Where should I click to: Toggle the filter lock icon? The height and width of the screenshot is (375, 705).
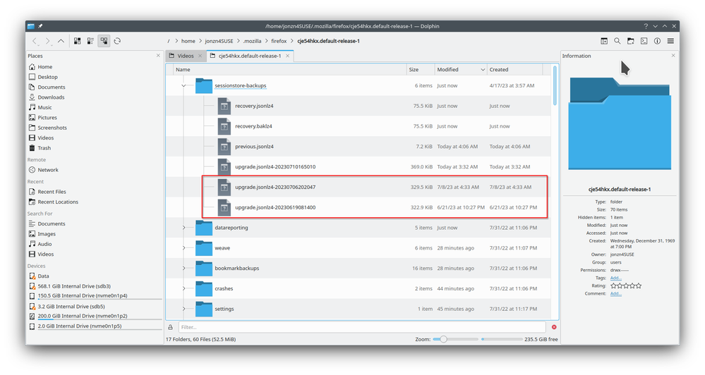(170, 327)
